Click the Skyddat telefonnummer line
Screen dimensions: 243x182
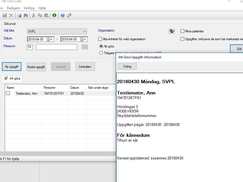coord(137,116)
